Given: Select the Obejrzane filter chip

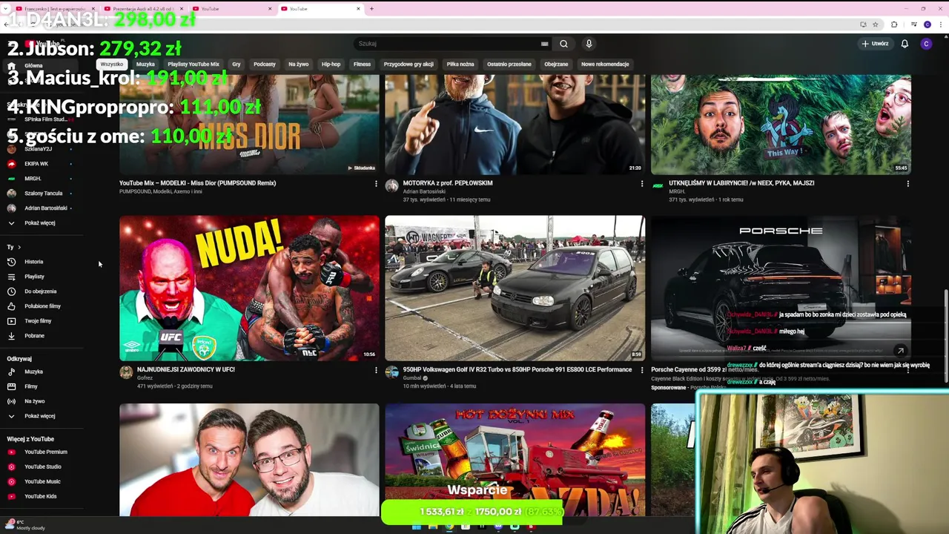Looking at the screenshot, I should click(x=556, y=65).
